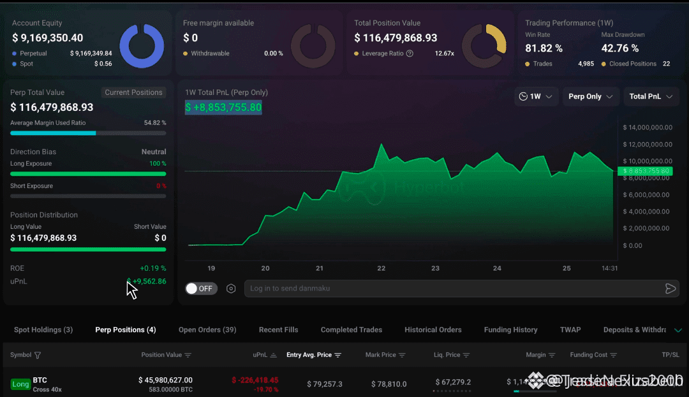Click the Direction Bias Neutral label

coord(154,152)
